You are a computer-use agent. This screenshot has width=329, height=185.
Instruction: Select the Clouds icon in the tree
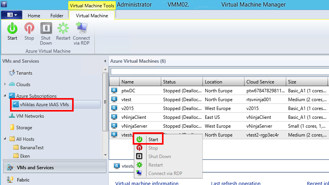coord(12,84)
